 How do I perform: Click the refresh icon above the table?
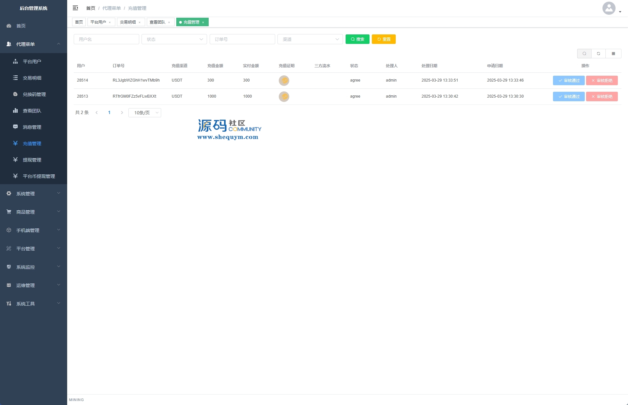[599, 54]
